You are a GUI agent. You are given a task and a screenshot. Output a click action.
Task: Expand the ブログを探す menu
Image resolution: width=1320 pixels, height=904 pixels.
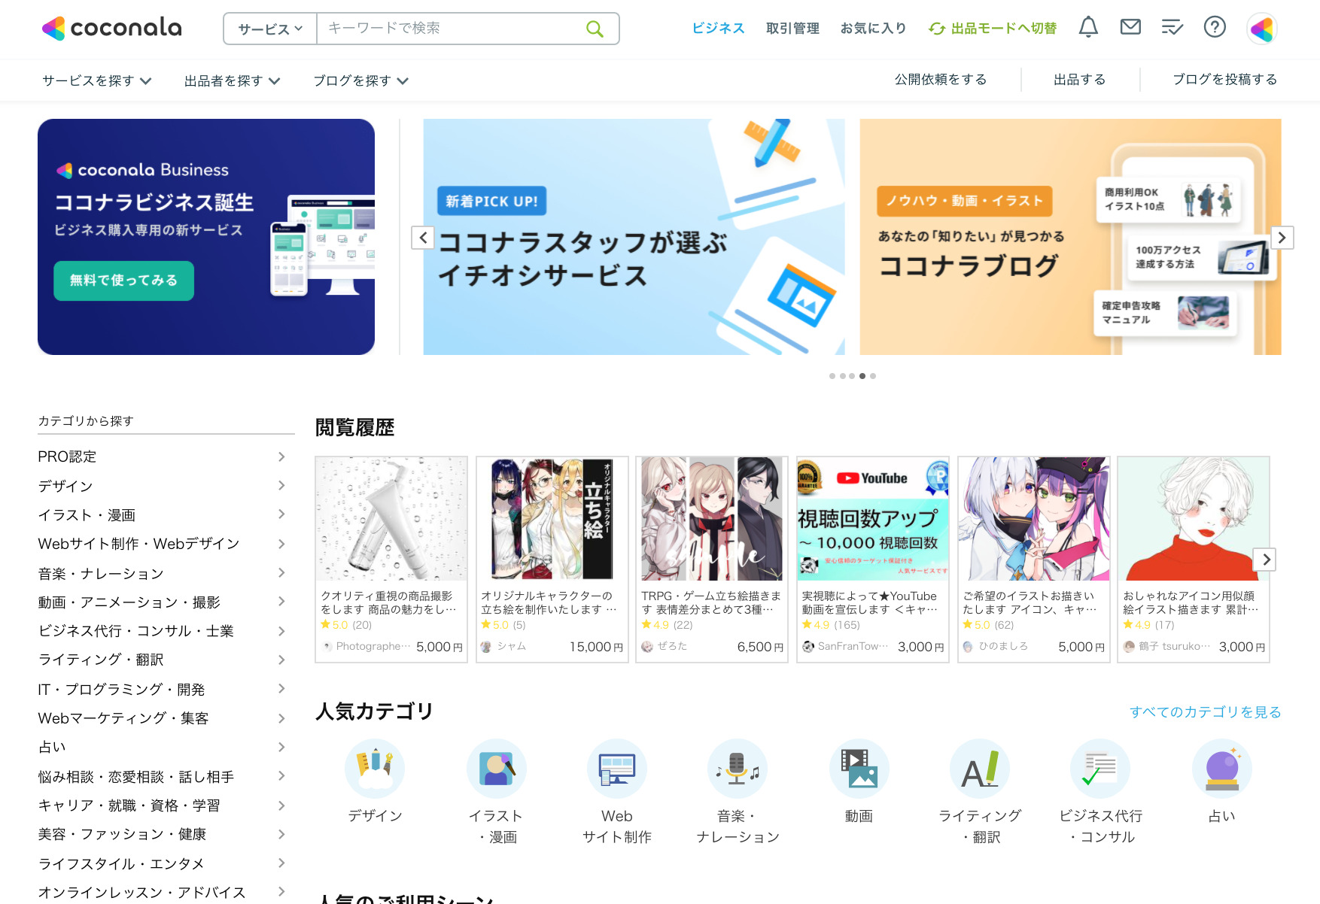[361, 80]
